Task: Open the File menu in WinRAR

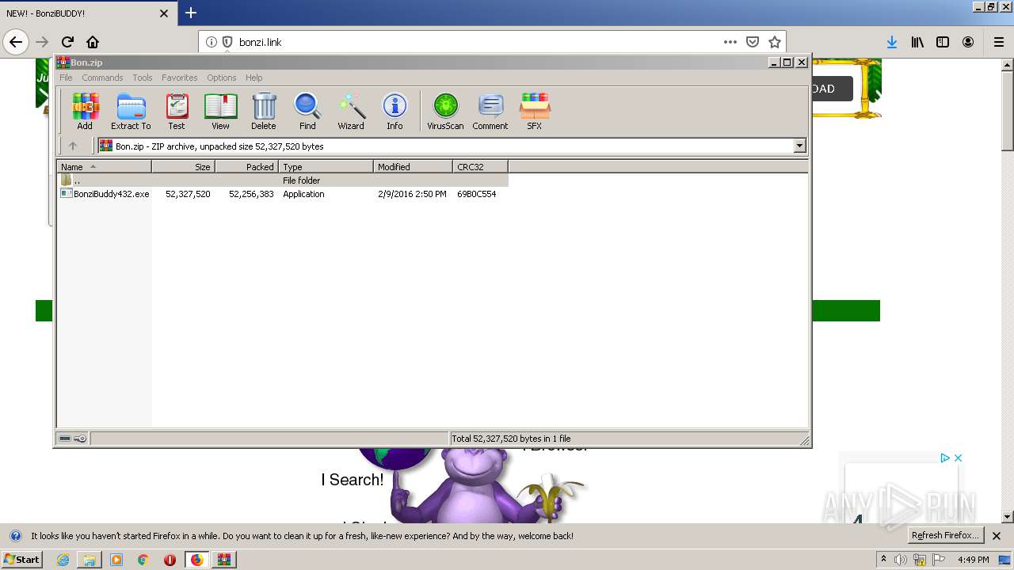Action: point(66,78)
